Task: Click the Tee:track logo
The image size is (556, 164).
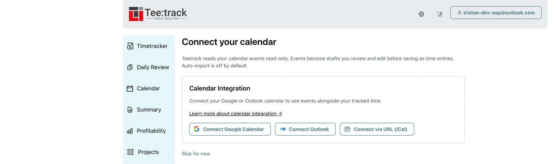Action: pos(158,14)
